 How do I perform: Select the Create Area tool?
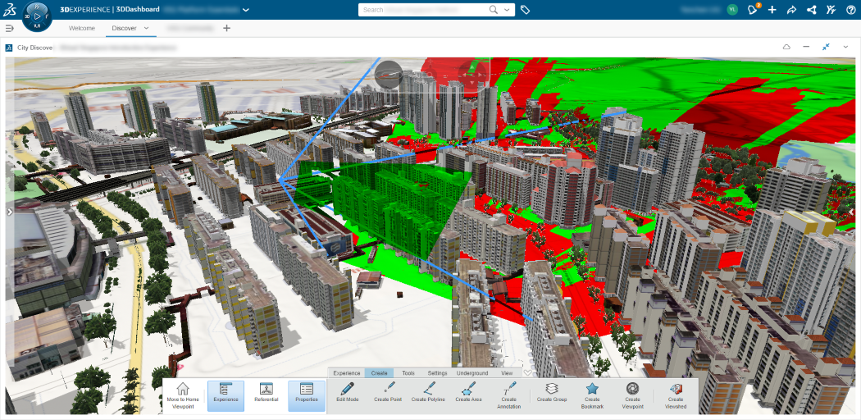click(468, 388)
